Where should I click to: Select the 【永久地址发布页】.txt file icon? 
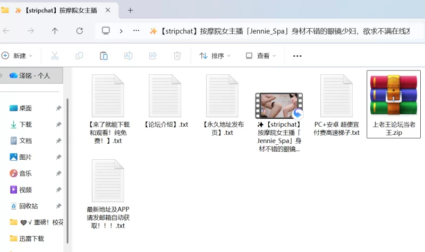coord(222,95)
